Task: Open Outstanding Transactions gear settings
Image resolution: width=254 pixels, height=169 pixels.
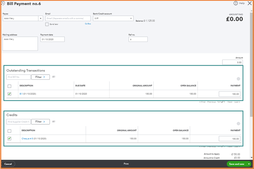Action: pos(238,79)
